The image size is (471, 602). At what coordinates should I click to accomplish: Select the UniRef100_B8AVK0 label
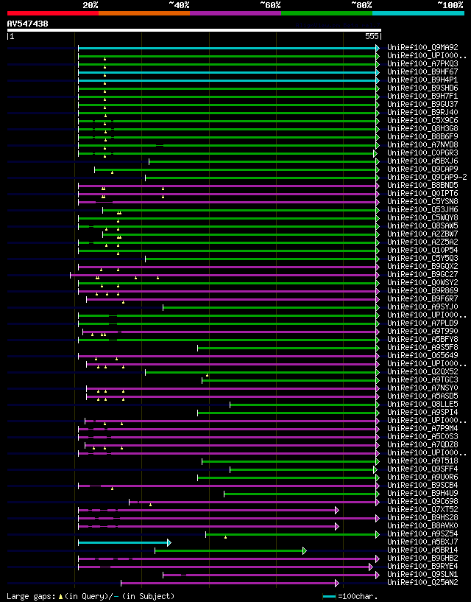point(422,525)
